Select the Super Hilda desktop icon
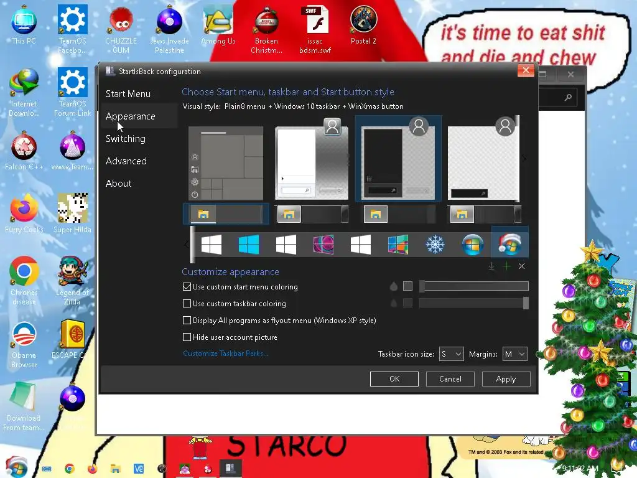637x478 pixels. (72, 214)
